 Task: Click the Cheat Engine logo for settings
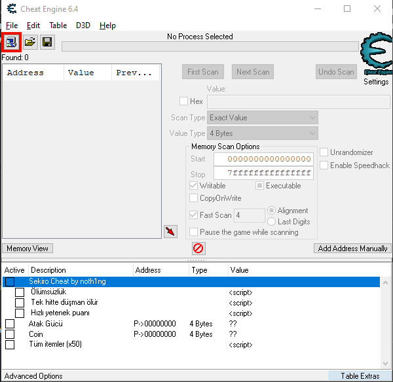pyautogui.click(x=377, y=54)
